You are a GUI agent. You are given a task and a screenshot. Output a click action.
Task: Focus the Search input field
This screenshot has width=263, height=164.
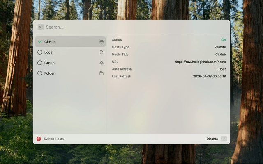[x=136, y=27]
